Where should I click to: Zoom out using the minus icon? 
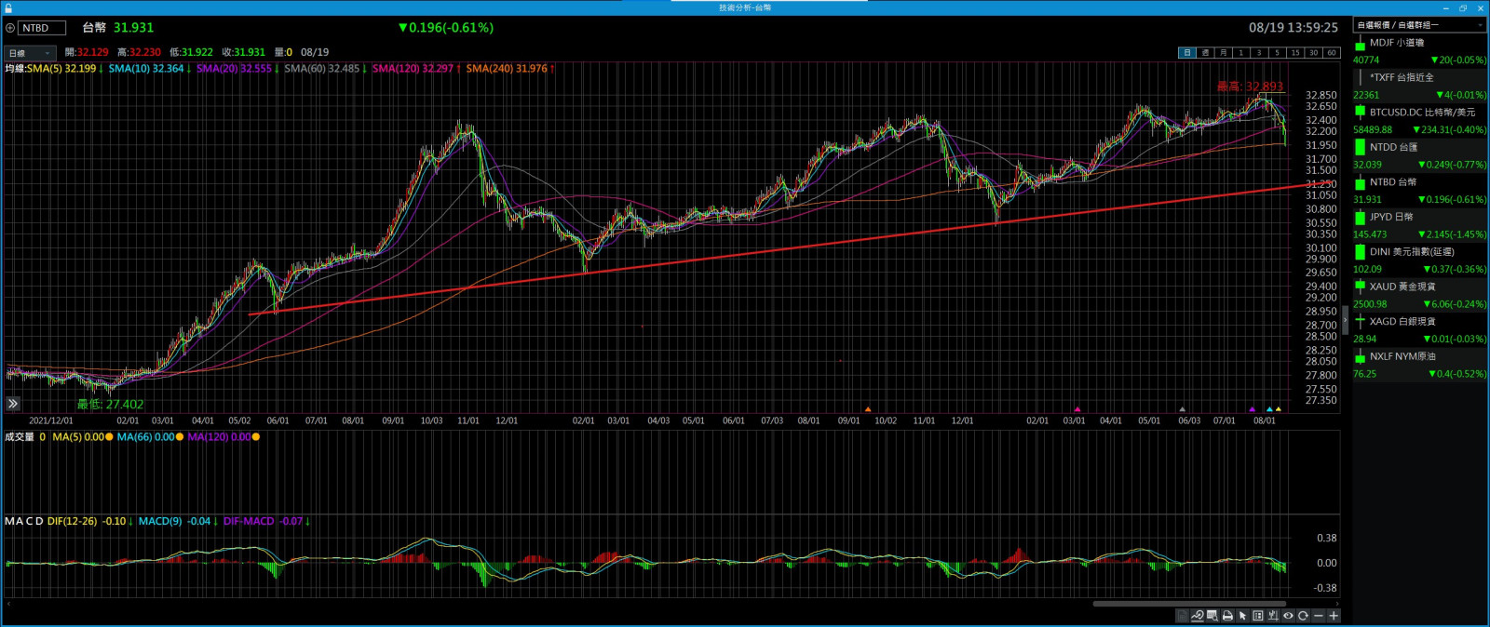coord(1318,616)
